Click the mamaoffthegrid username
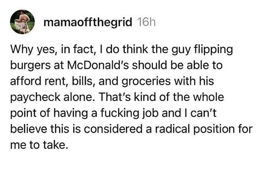This screenshot has height=170, width=262. click(88, 22)
